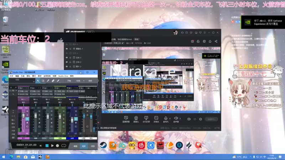The height and width of the screenshot is (160, 285).
Task: Solo mixer channel 1 (pink)
Action: pos(27,115)
